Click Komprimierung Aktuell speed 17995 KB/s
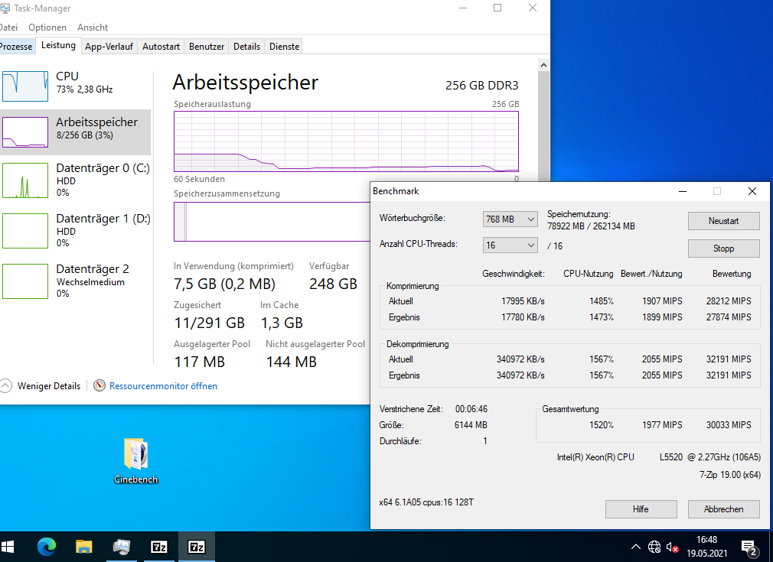This screenshot has height=562, width=773. click(523, 301)
